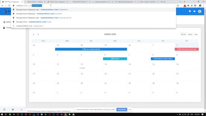
Task: Open the user avatar in the blue header
Action: 200,12
